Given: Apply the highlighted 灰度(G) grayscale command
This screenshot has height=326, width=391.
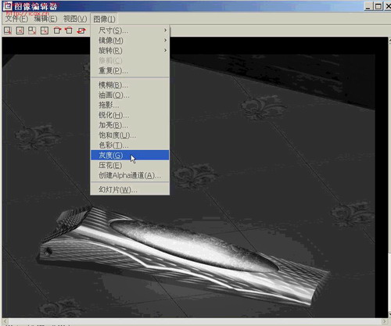Looking at the screenshot, I should 130,155.
